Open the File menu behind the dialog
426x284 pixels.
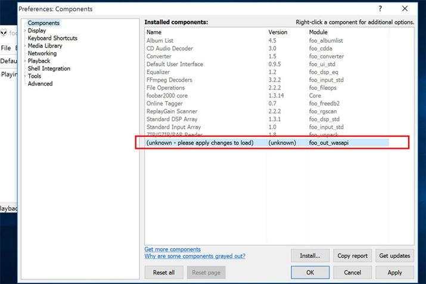[x=5, y=48]
